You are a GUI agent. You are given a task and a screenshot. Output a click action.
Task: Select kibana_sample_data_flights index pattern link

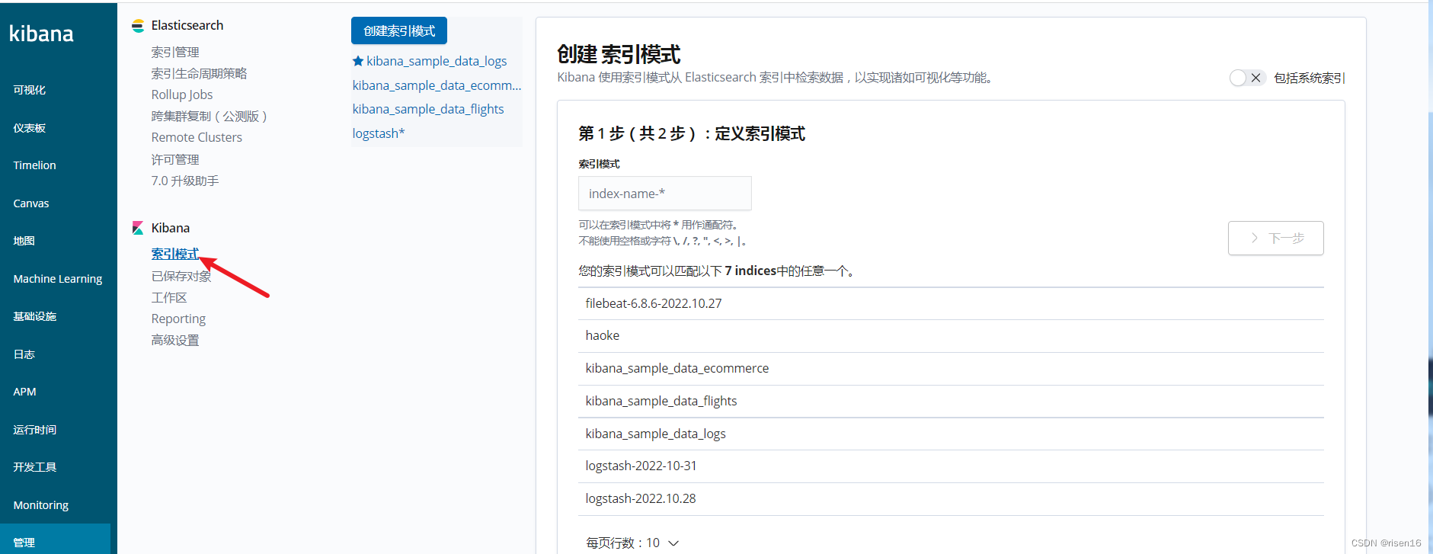tap(428, 109)
